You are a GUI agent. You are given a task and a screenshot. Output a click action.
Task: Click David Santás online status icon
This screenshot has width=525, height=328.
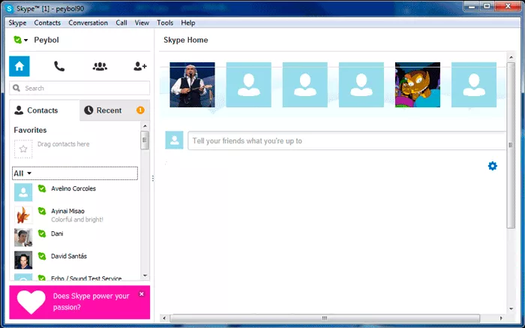tap(42, 256)
